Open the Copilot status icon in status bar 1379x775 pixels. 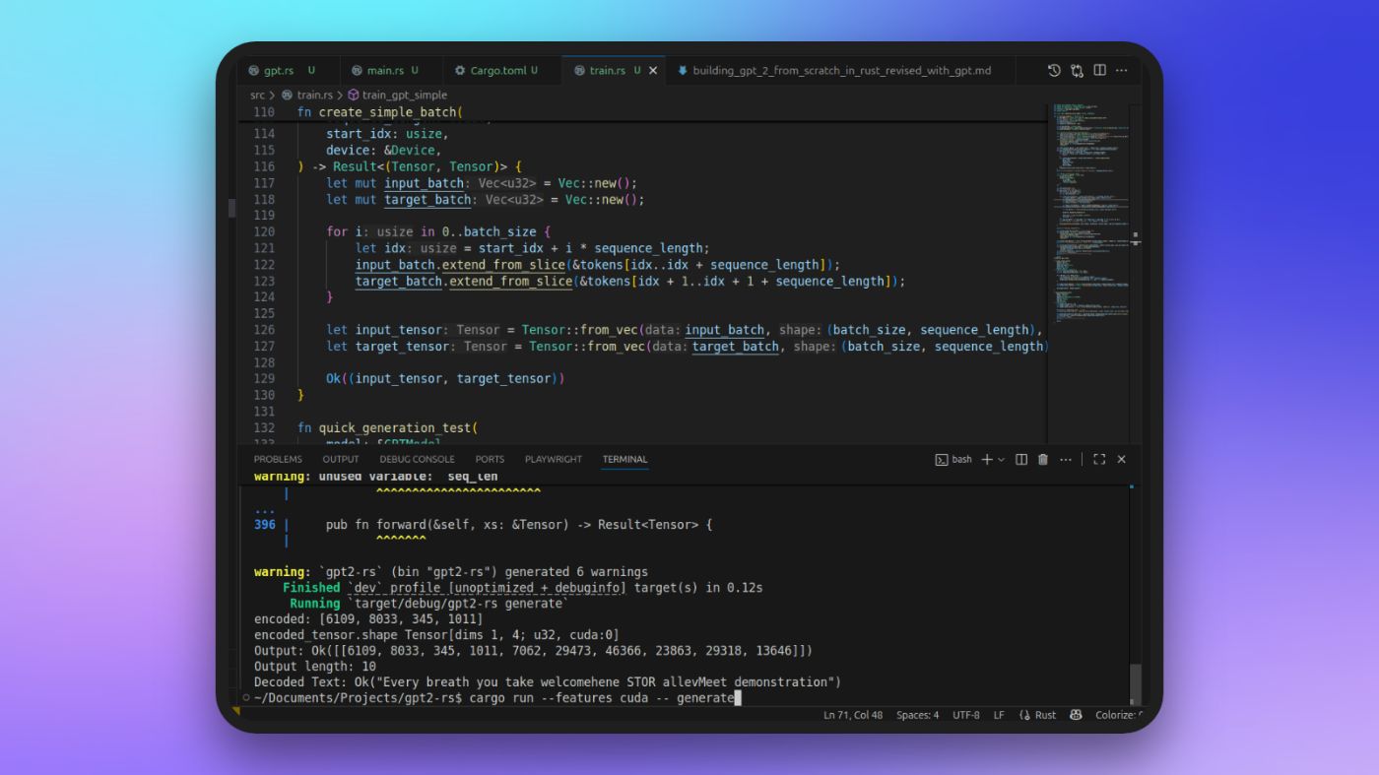[1076, 715]
